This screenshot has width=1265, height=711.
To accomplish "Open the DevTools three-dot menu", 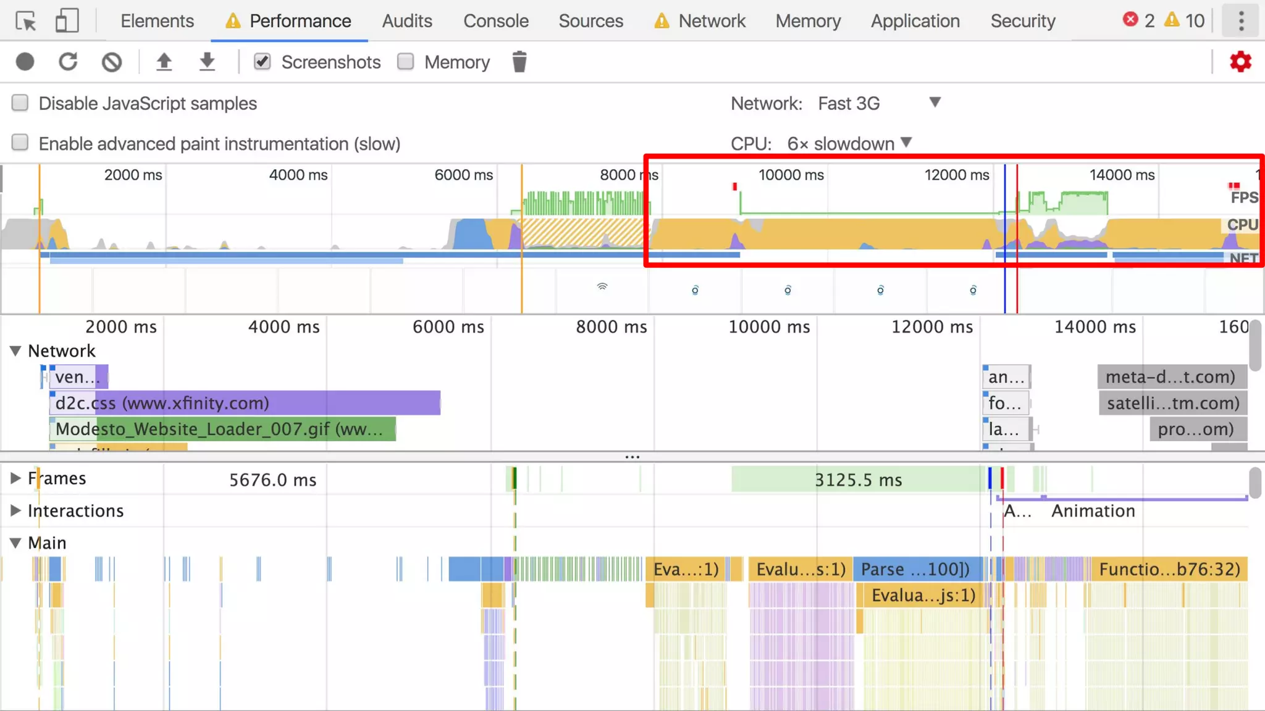I will click(x=1241, y=21).
